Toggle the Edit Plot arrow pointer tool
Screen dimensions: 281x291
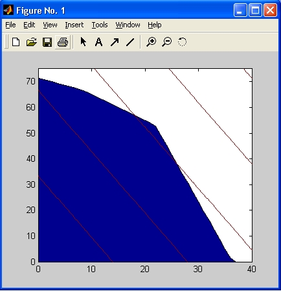pyautogui.click(x=83, y=42)
